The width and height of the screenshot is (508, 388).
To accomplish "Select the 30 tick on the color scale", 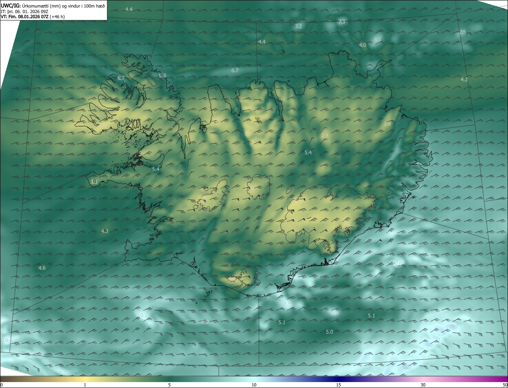I will (x=423, y=385).
